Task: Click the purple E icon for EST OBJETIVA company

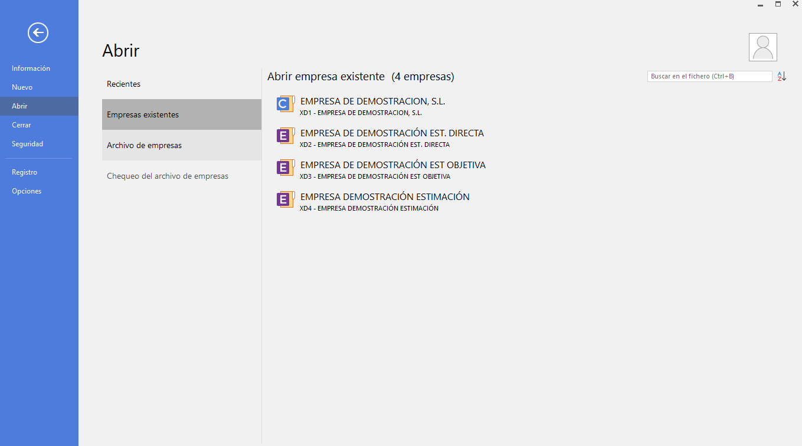Action: [x=286, y=168]
